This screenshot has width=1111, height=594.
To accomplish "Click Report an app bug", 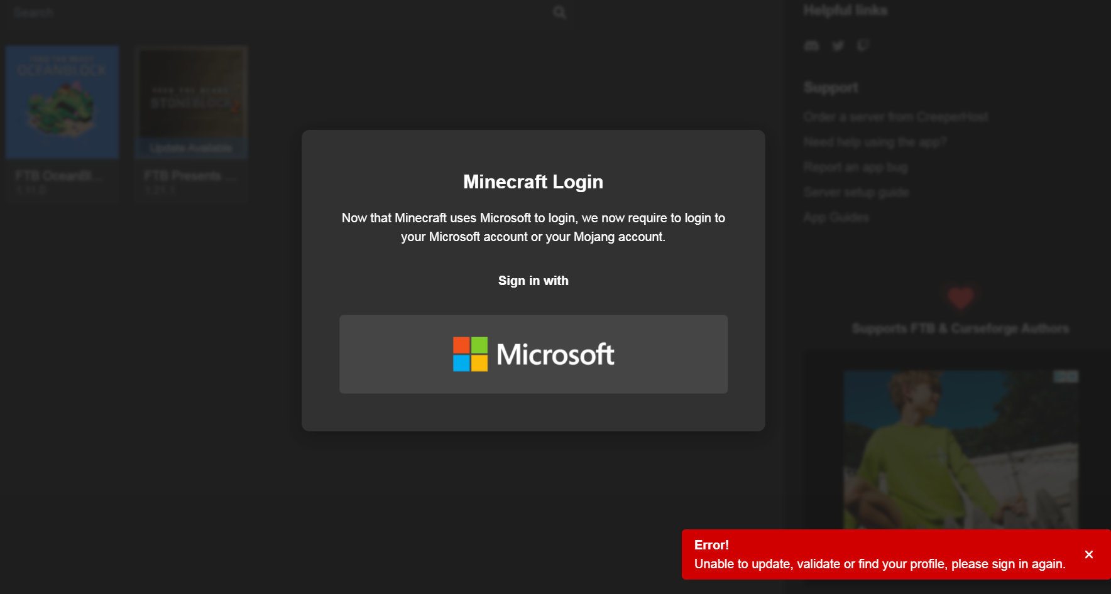I will click(855, 167).
